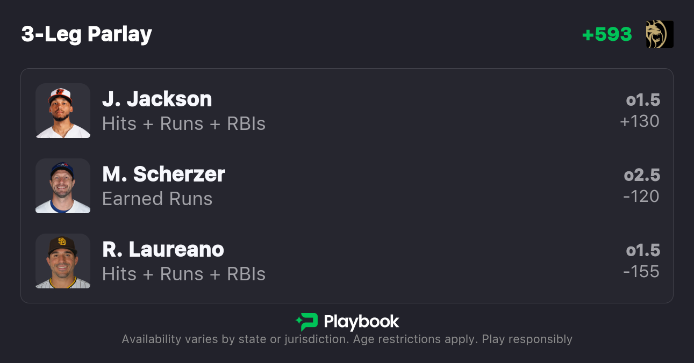Click the BetMGM lion sportsbook logo
694x363 pixels.
[660, 34]
